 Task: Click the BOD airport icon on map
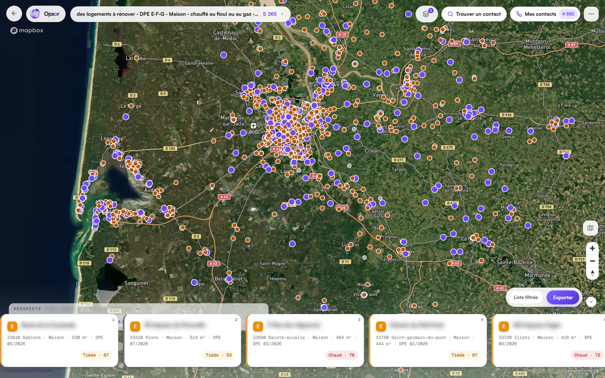253,126
